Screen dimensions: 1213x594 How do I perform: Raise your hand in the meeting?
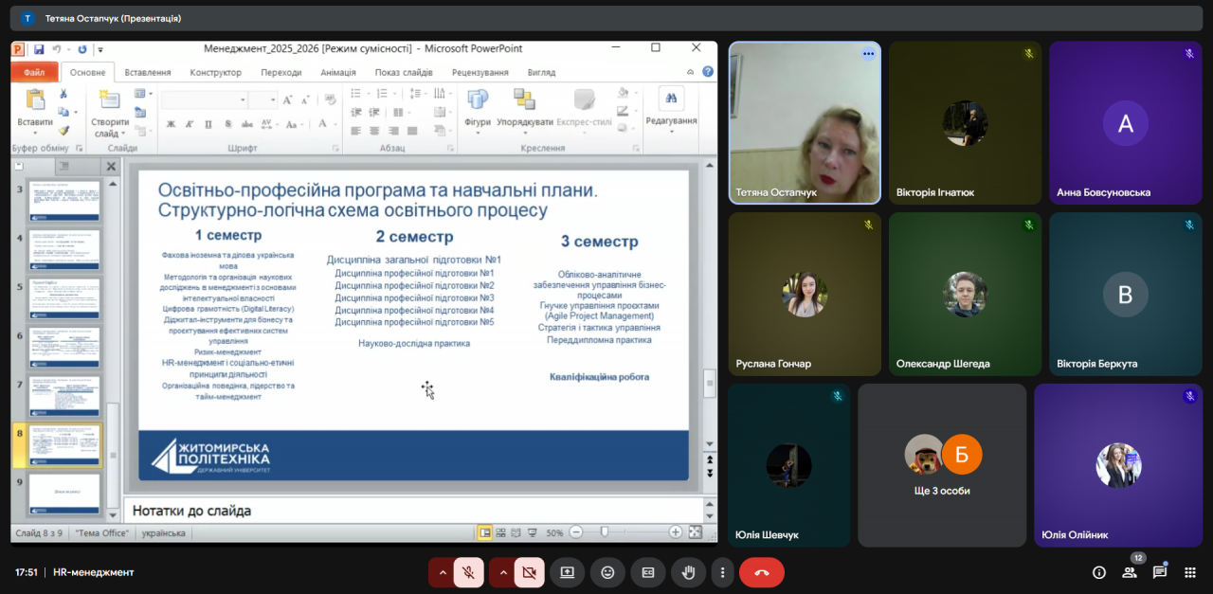point(689,572)
